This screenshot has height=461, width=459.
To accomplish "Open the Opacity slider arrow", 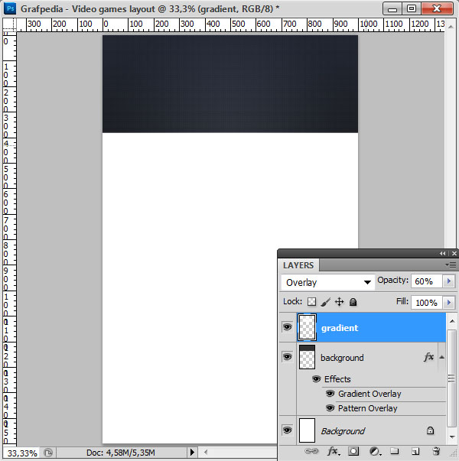I will click(x=449, y=281).
